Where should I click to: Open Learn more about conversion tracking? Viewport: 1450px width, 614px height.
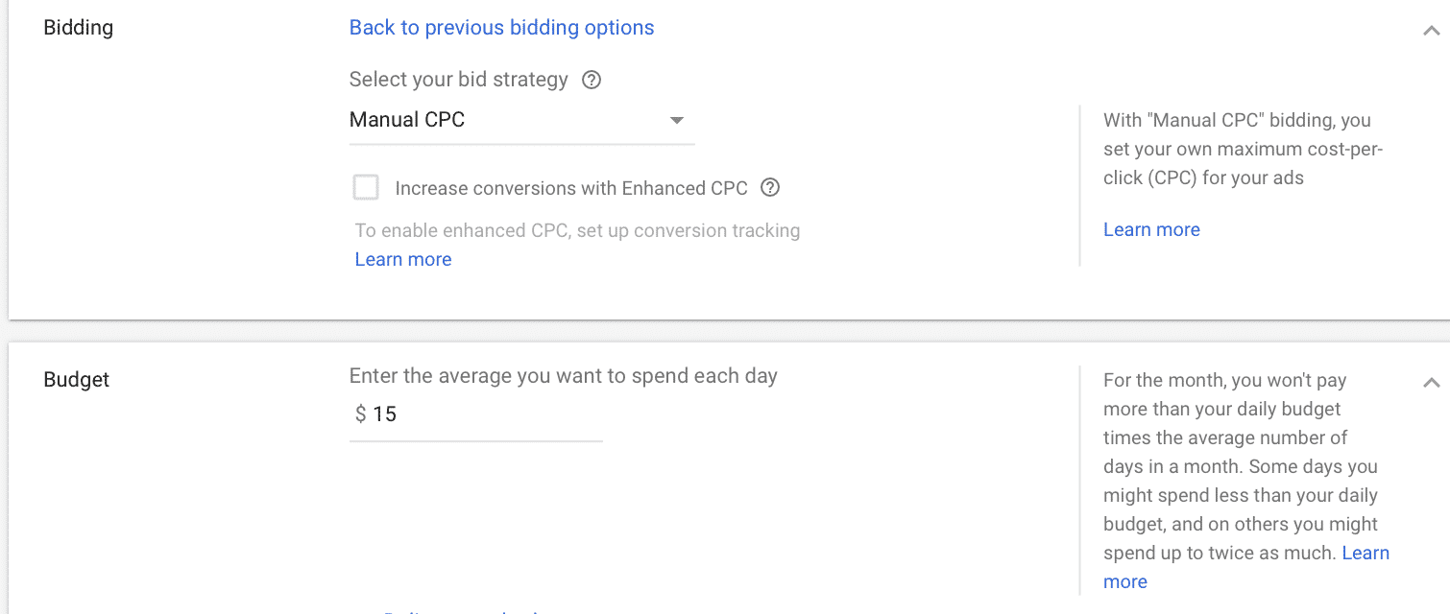(x=403, y=259)
